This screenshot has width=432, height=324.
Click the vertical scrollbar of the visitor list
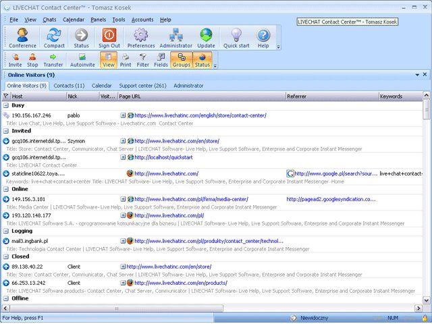click(427, 202)
